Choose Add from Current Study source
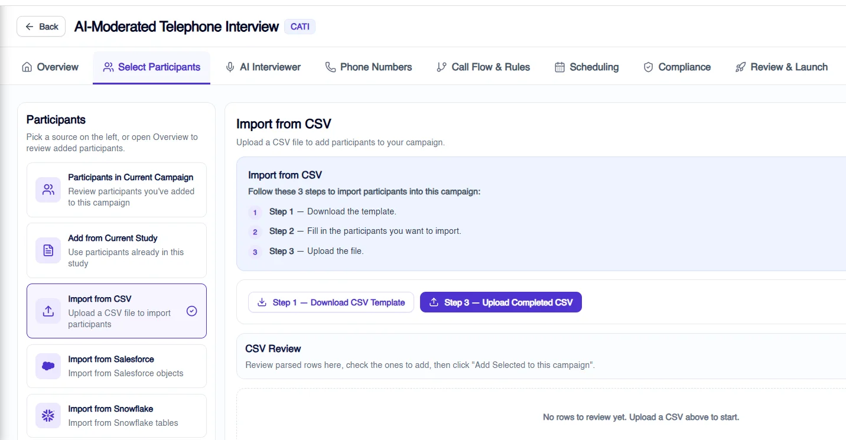 (116, 250)
